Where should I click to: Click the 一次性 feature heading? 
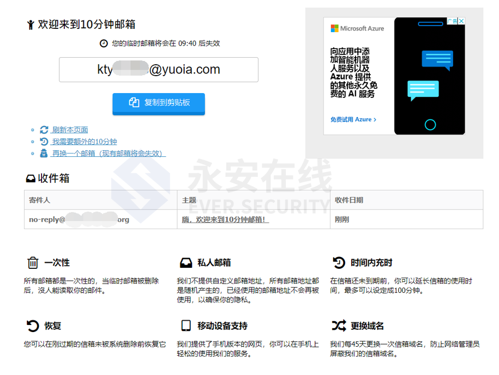pyautogui.click(x=57, y=262)
